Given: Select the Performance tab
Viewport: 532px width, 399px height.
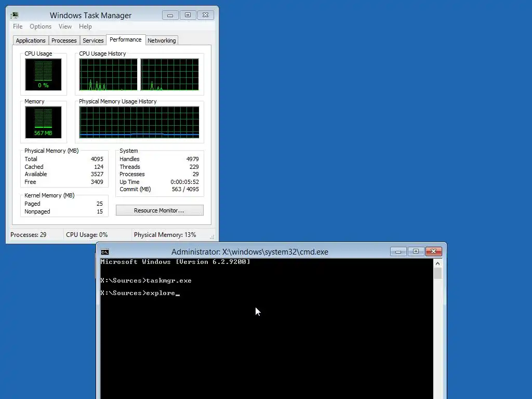Looking at the screenshot, I should (x=126, y=39).
